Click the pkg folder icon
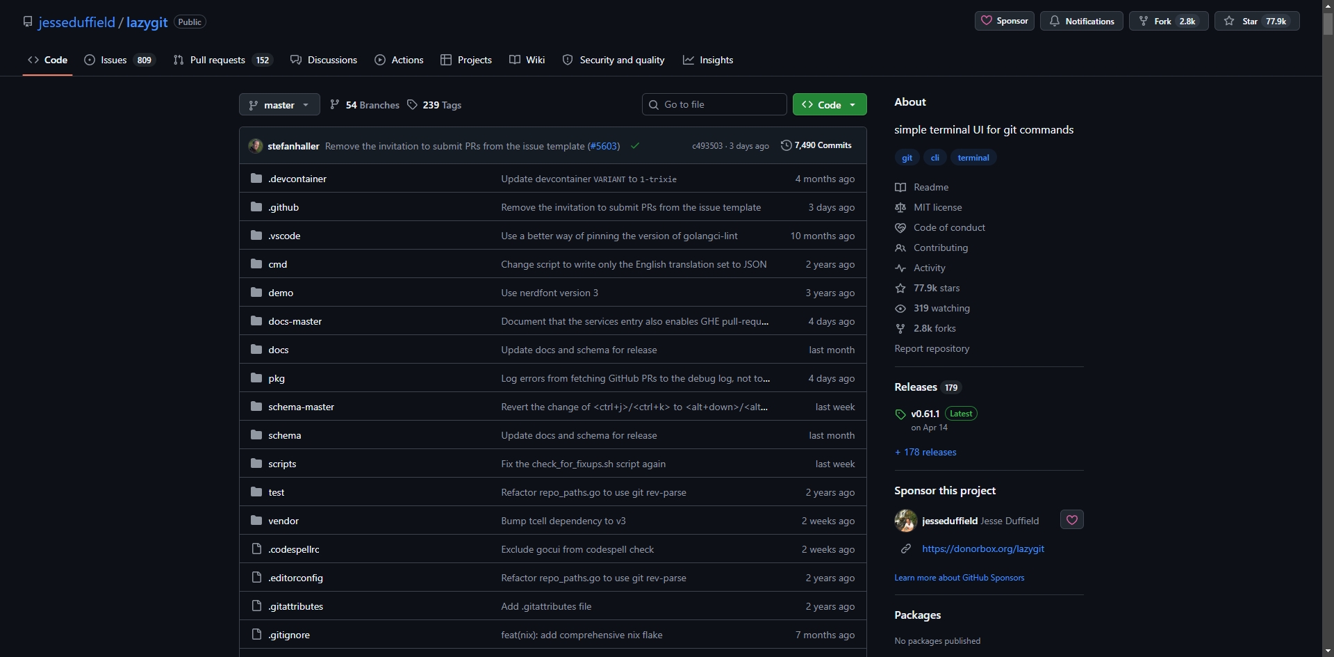The width and height of the screenshot is (1334, 657). pyautogui.click(x=256, y=378)
